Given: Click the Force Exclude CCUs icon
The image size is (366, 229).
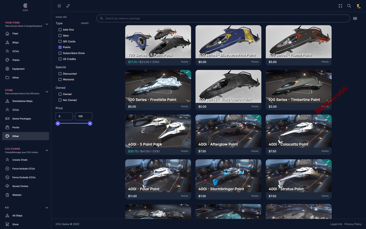Looking at the screenshot, I should click(x=7, y=177).
